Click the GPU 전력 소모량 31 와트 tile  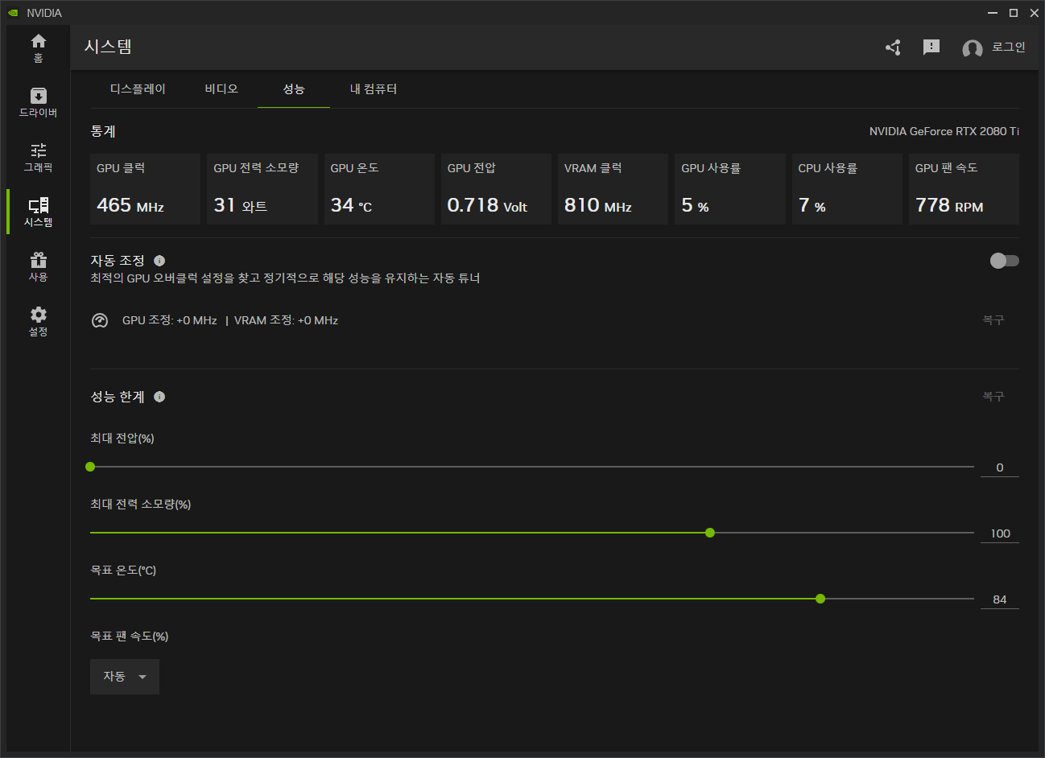262,189
